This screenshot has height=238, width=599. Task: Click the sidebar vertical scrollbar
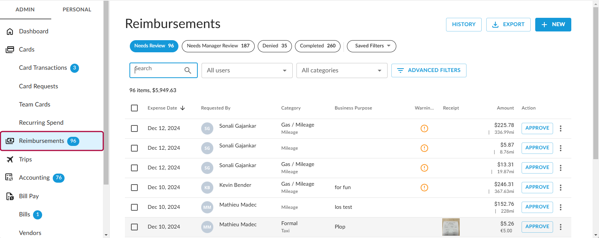point(106,93)
